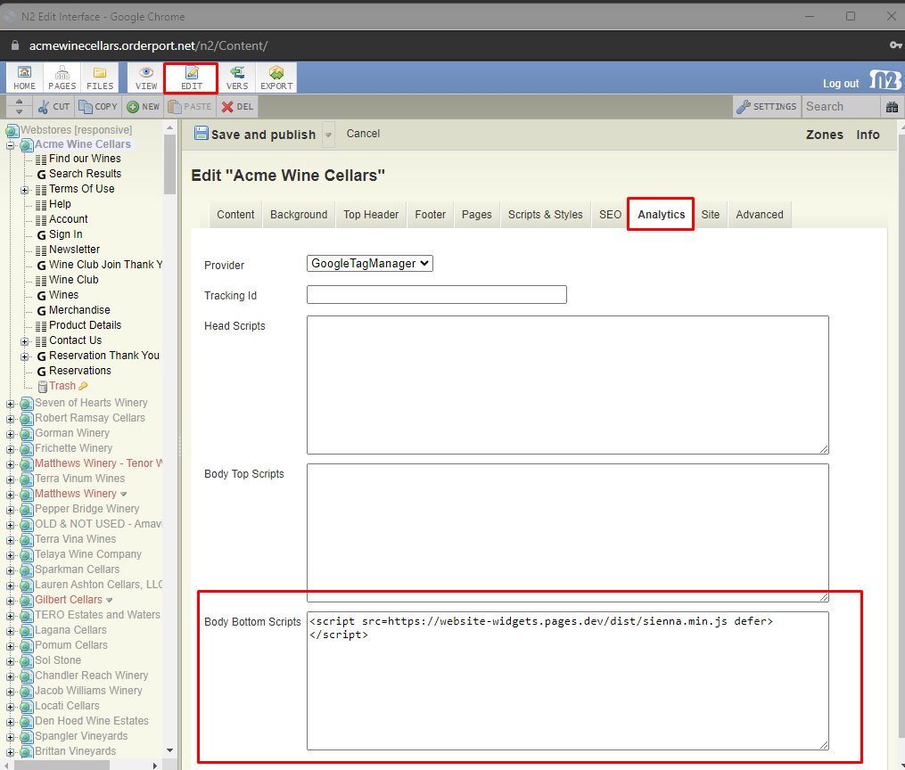Open the Zones panel link

click(x=824, y=135)
